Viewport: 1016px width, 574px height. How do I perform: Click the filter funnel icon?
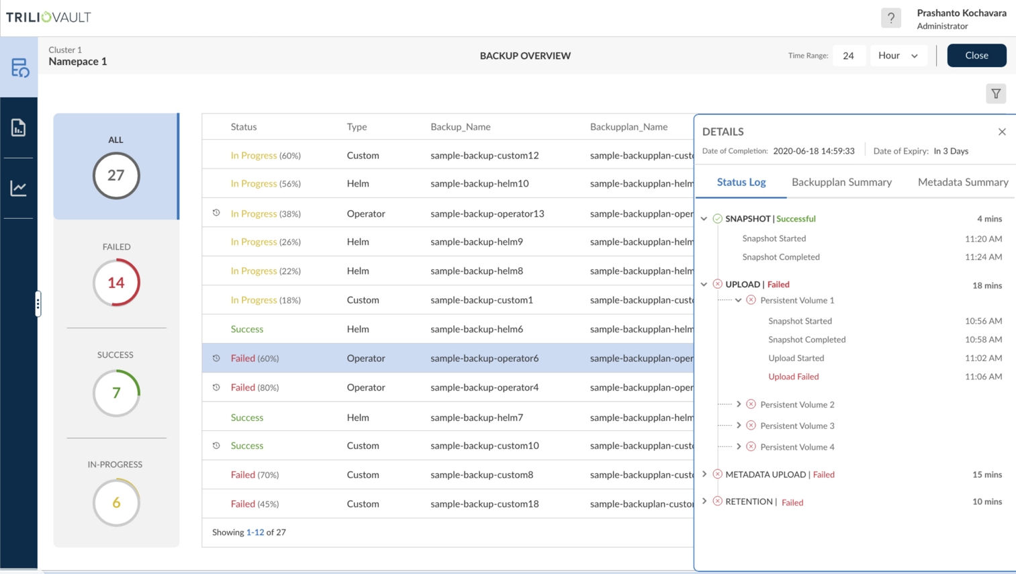(x=996, y=94)
